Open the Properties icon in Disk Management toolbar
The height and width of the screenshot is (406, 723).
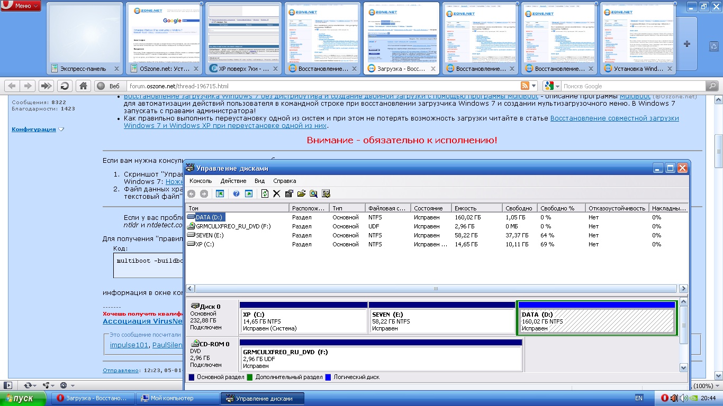pyautogui.click(x=289, y=194)
